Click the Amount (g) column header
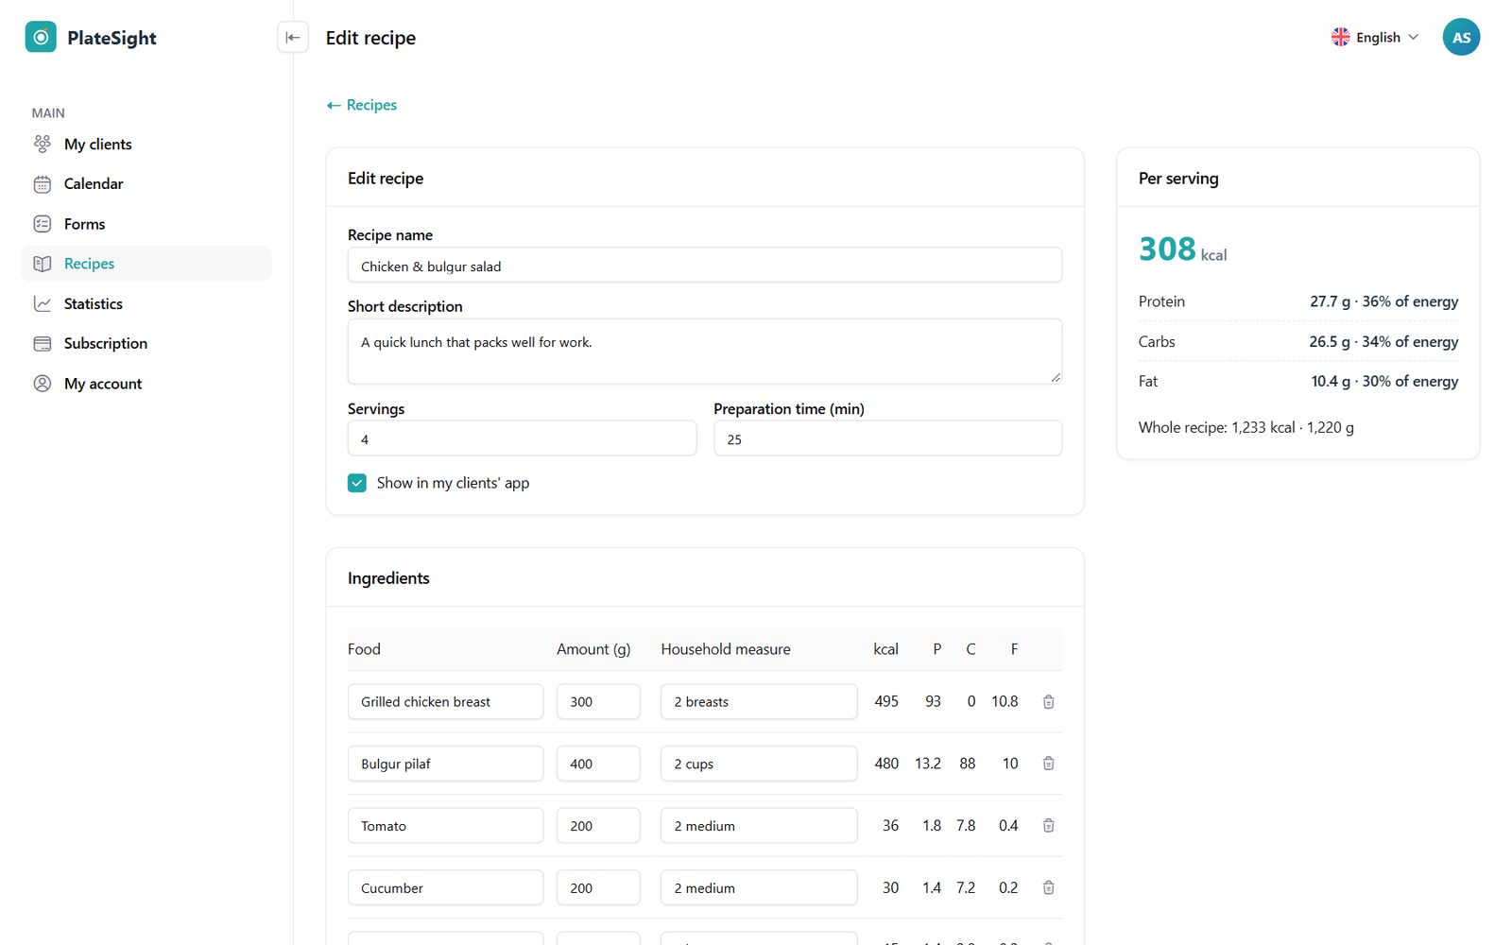Image resolution: width=1512 pixels, height=945 pixels. click(x=593, y=649)
